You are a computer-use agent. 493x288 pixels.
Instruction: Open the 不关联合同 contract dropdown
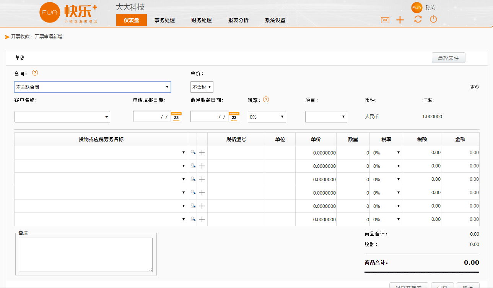93,87
